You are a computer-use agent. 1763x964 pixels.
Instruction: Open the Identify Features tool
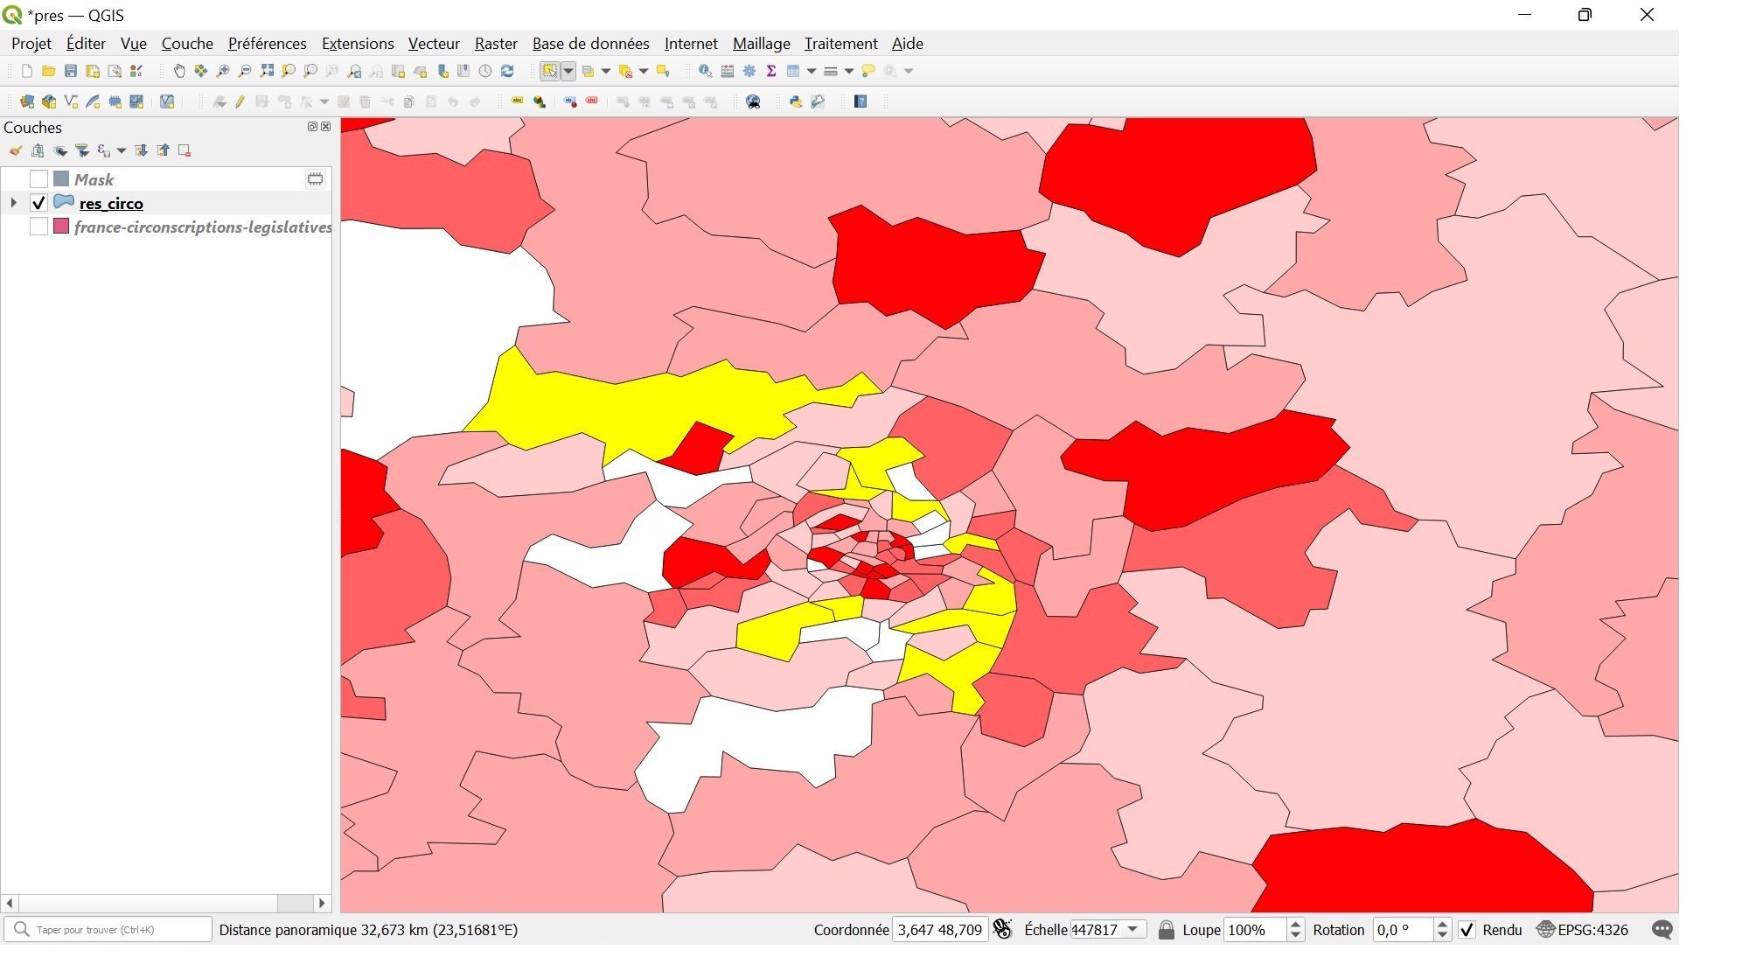(705, 71)
